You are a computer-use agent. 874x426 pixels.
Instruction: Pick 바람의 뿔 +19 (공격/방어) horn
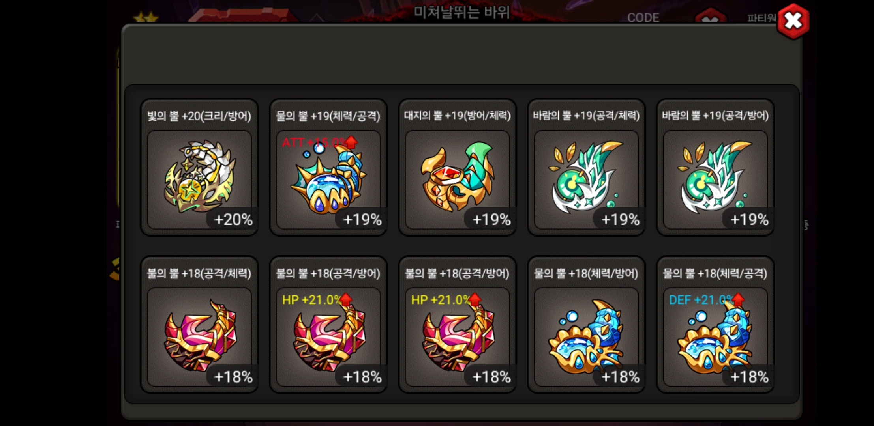pos(715,167)
